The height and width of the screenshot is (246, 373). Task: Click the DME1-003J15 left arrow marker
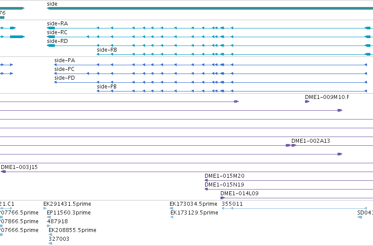(4, 172)
